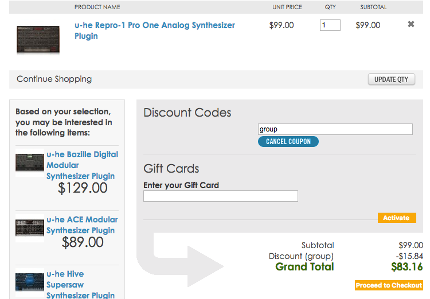
Task: Click Continue Shopping link
Action: pyautogui.click(x=54, y=79)
